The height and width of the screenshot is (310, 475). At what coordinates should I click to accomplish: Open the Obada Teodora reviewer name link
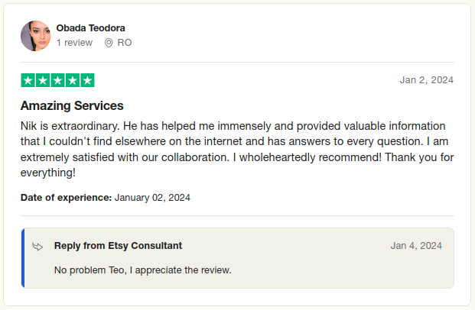pyautogui.click(x=90, y=28)
